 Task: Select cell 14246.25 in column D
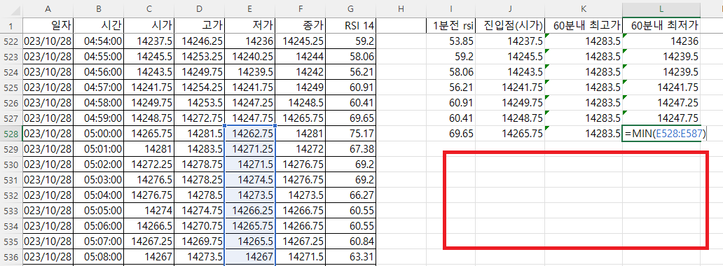coord(200,41)
